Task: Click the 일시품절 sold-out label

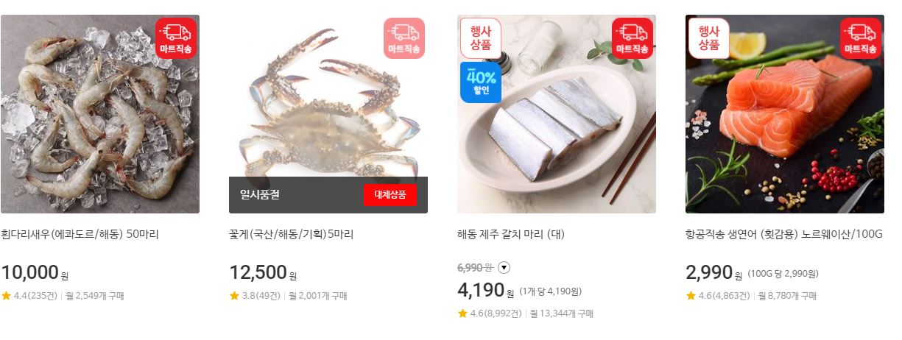Action: point(259,195)
